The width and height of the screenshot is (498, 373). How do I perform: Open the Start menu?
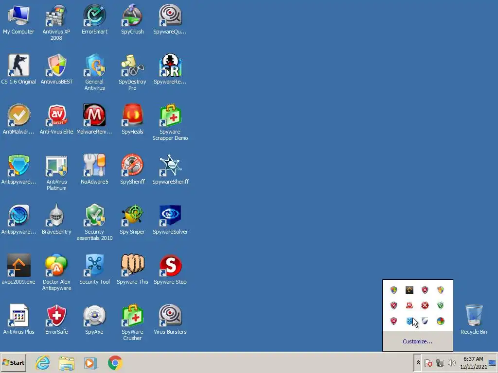click(13, 362)
